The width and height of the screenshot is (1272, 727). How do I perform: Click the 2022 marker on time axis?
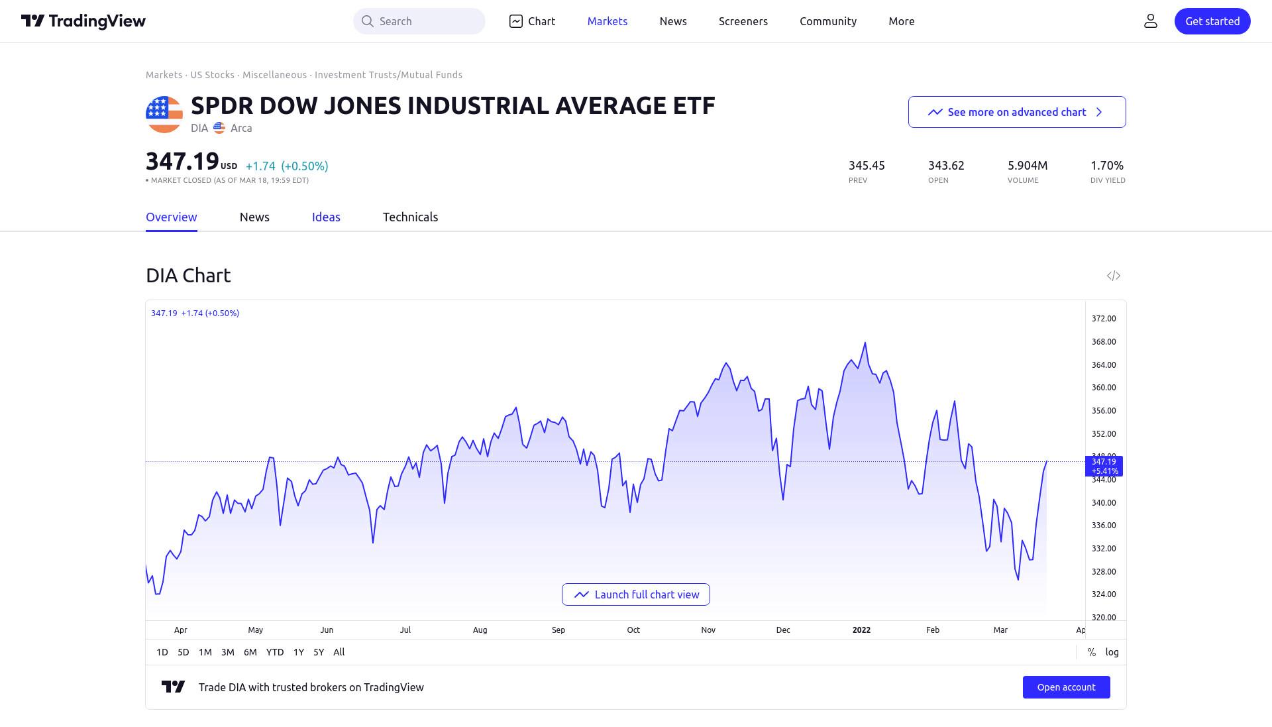(861, 630)
